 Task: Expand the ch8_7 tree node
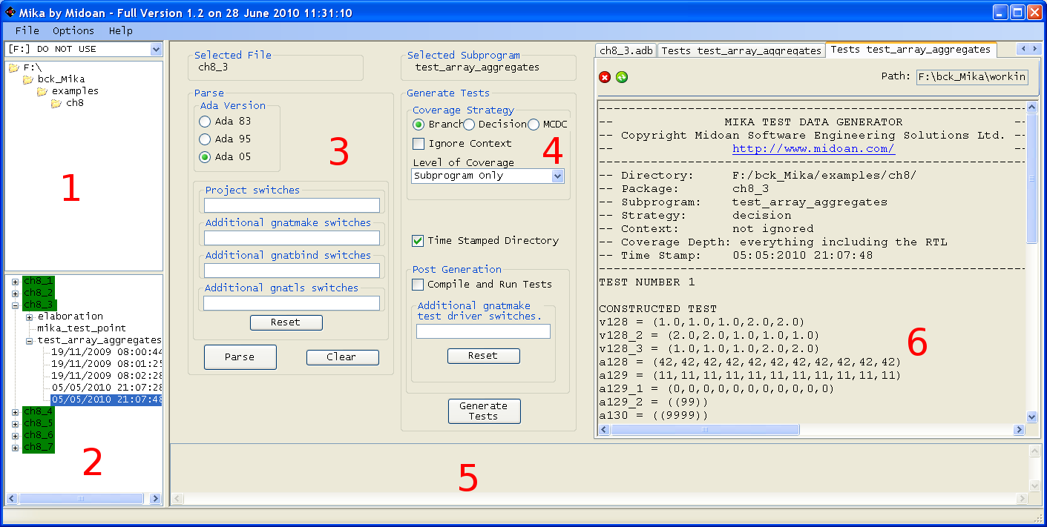click(15, 448)
